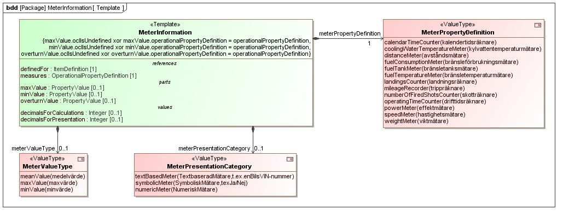This screenshot has height=215, width=563.
Task: Select the distanceMeter literal
Action: [x=426, y=55]
